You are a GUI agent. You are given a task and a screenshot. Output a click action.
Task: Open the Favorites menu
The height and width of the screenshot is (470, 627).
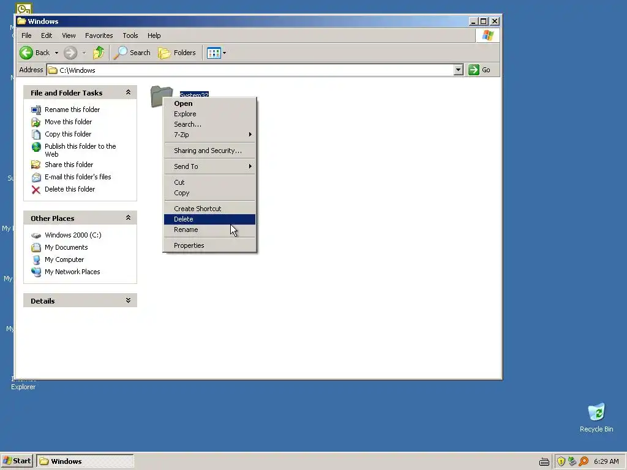[x=99, y=35]
